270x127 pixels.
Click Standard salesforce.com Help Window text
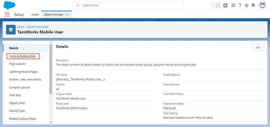(188, 118)
